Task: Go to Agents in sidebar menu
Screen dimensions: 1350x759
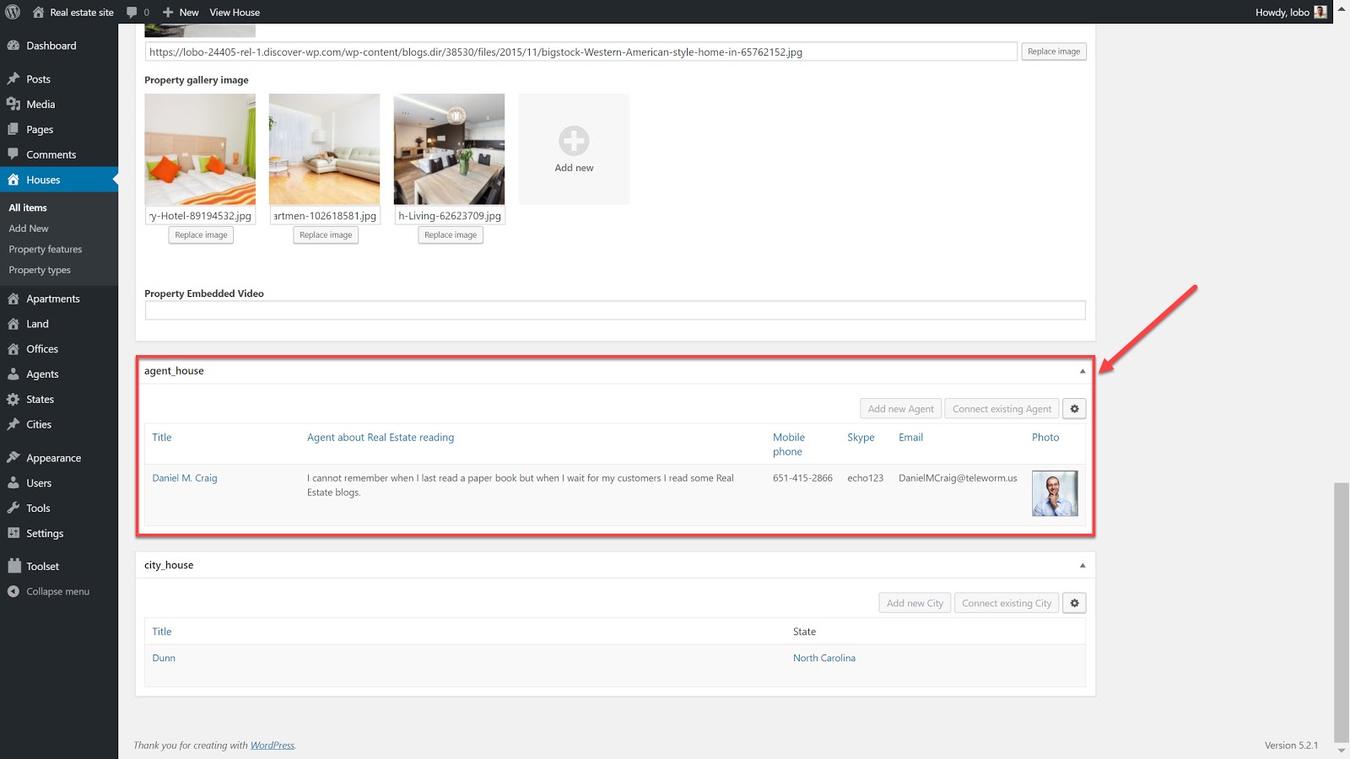Action: pyautogui.click(x=42, y=374)
